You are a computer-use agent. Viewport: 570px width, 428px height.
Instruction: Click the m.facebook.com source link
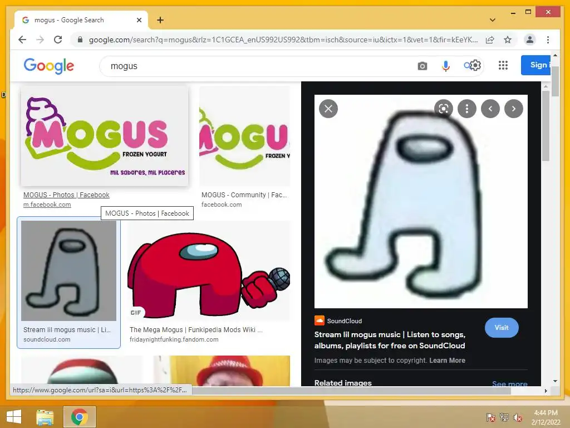pyautogui.click(x=47, y=205)
